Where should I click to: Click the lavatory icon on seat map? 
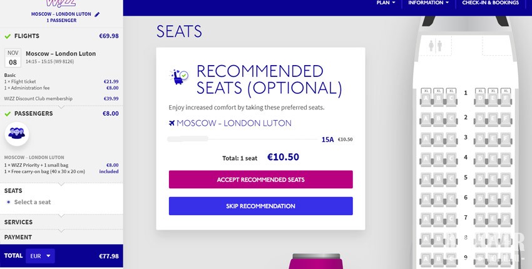pos(436,46)
